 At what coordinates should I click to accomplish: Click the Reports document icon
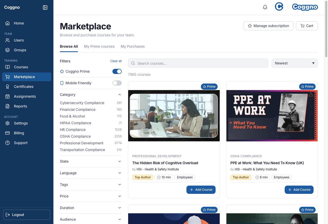pos(7,106)
